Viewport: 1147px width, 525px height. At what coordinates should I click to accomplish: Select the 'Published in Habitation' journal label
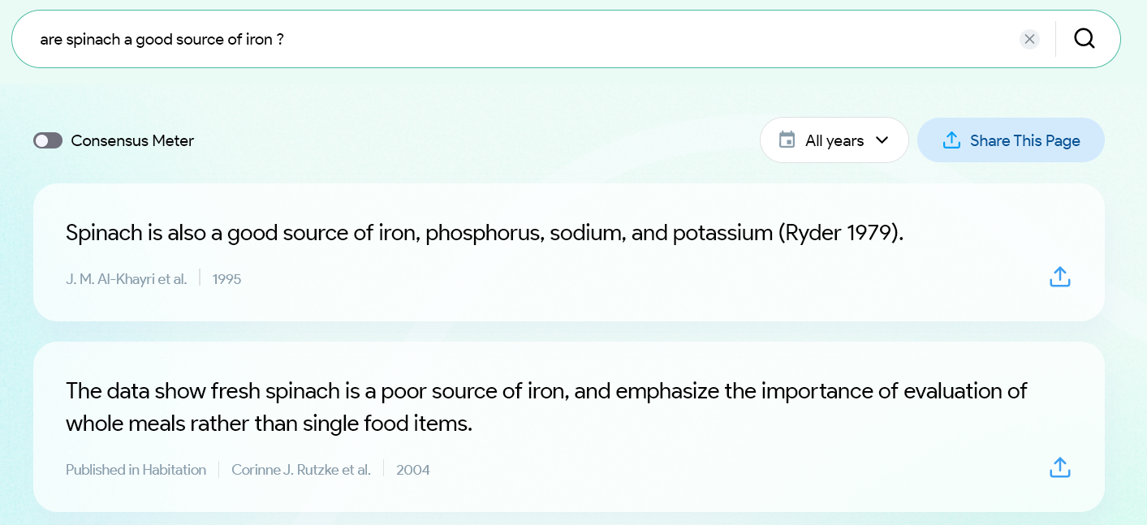click(136, 470)
